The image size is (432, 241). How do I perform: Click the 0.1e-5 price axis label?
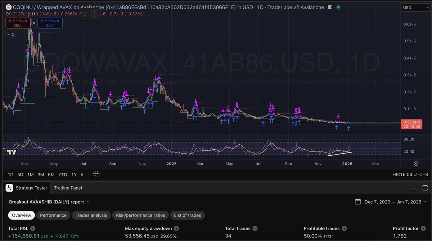point(410,109)
